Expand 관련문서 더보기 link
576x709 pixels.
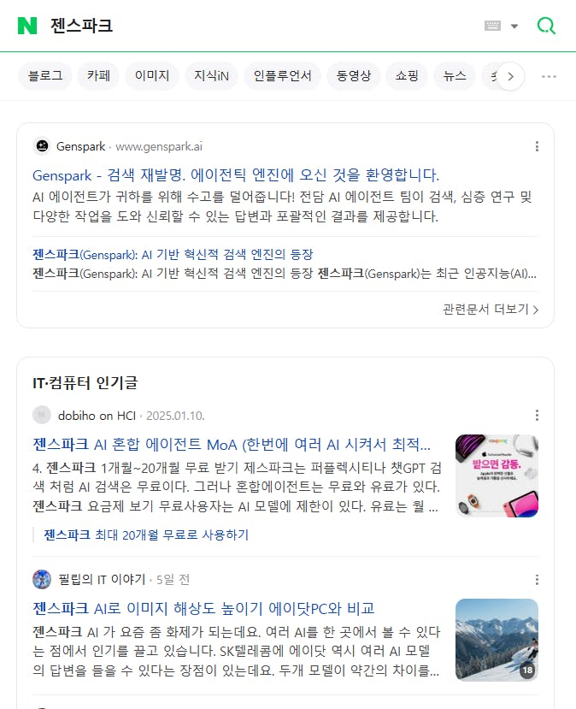pyautogui.click(x=491, y=310)
